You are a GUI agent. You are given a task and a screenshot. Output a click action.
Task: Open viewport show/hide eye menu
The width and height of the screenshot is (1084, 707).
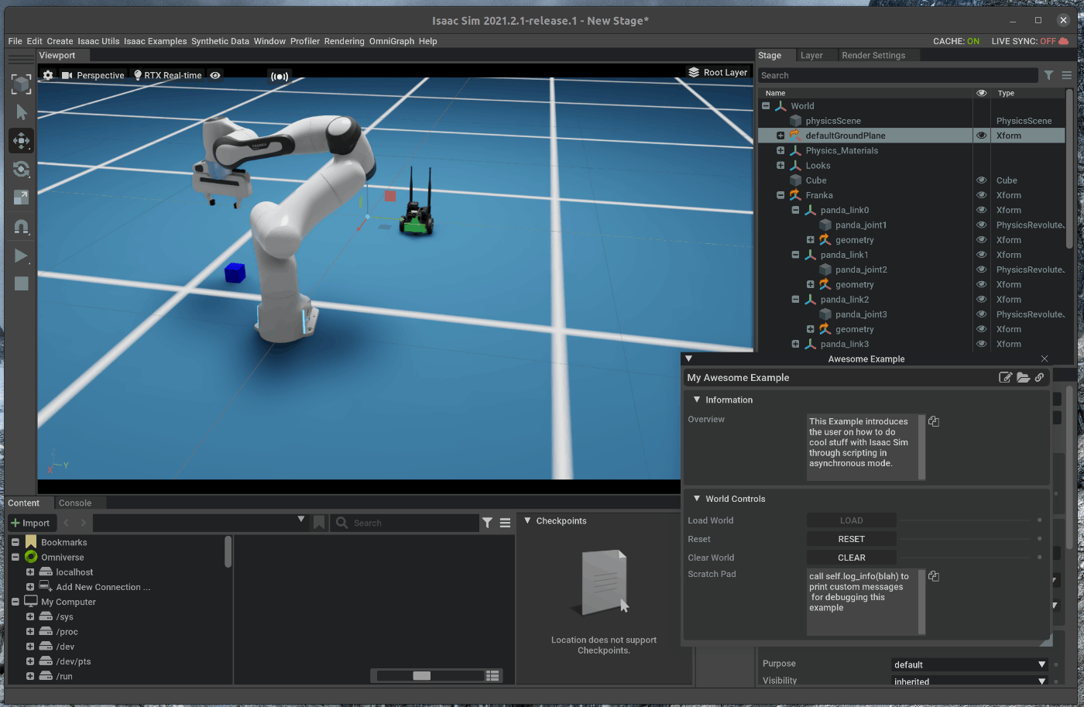point(215,75)
